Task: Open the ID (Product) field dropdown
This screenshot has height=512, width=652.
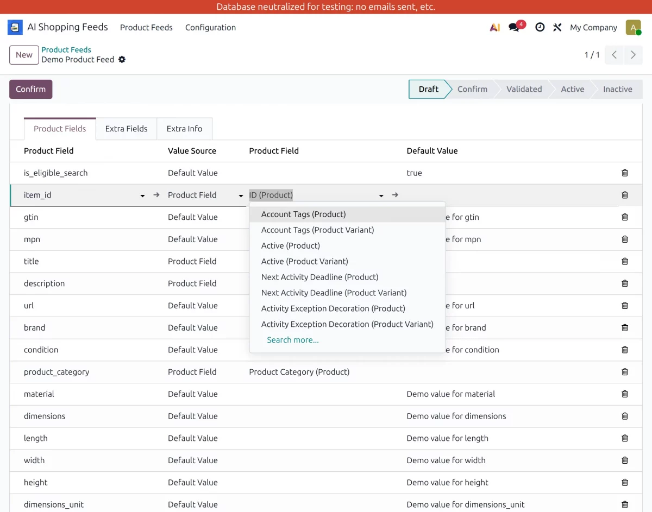Action: [381, 195]
